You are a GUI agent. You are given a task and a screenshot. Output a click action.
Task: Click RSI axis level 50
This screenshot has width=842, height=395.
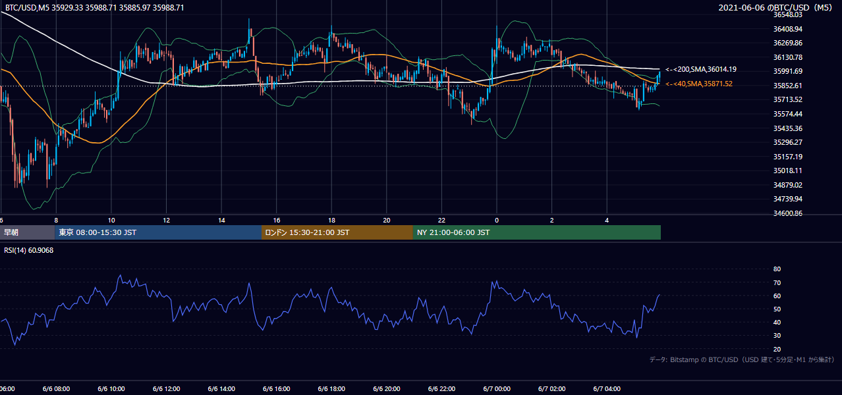click(x=777, y=309)
